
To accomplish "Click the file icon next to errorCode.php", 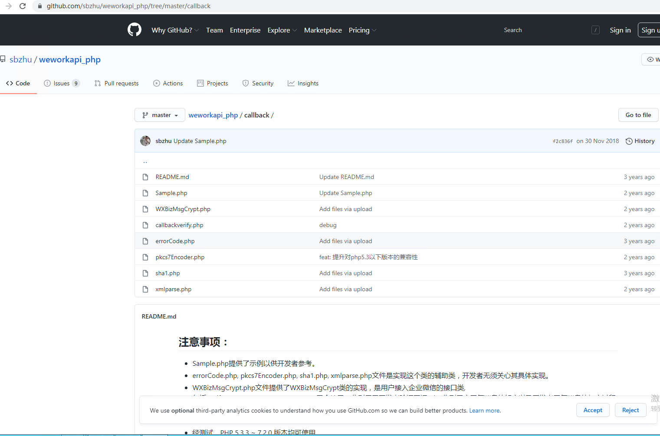I will [x=145, y=241].
